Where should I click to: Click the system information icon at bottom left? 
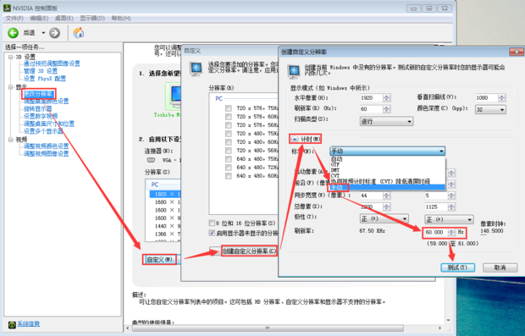[x=12, y=324]
